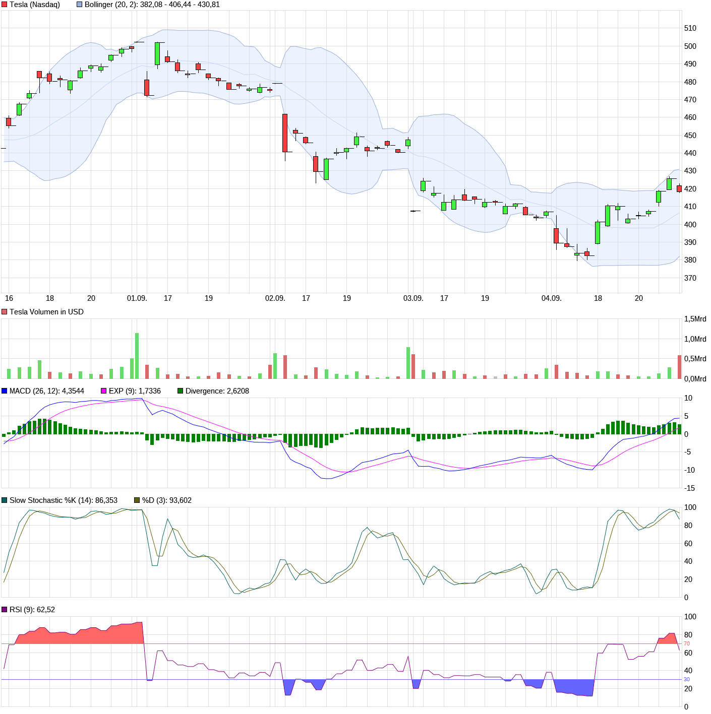Click the tallest green volume bar
The width and height of the screenshot is (711, 714).
(x=137, y=356)
